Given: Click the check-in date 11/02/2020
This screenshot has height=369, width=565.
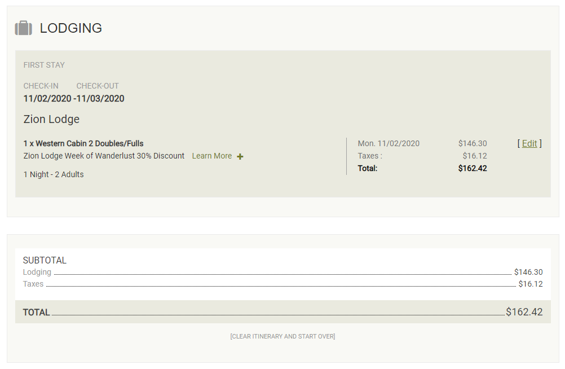Looking at the screenshot, I should coord(47,99).
